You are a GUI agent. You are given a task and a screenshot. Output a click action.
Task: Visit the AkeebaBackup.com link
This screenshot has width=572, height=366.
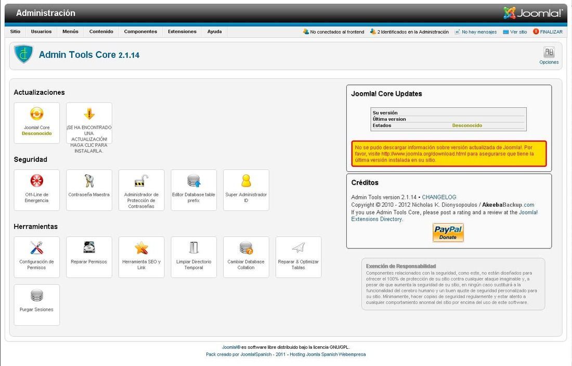tap(508, 205)
